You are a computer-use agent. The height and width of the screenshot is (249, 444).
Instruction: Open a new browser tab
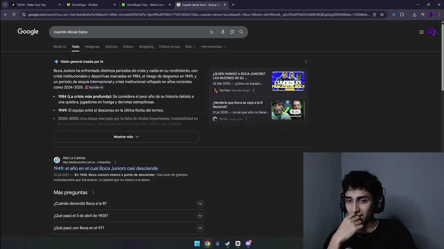tap(233, 5)
